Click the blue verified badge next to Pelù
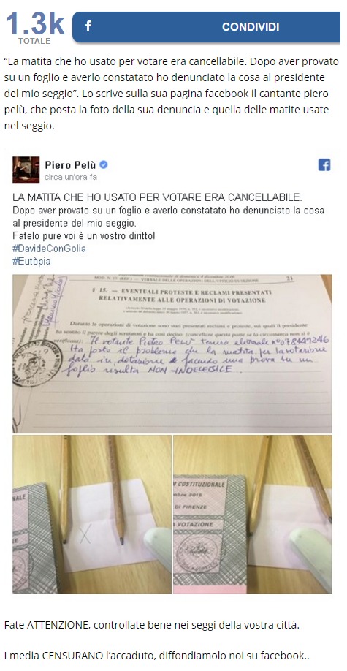This screenshot has height=671, width=347. (x=104, y=164)
